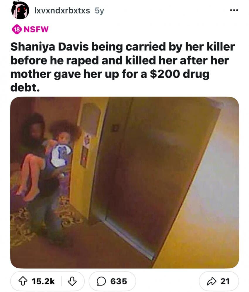The image size is (249, 292).
Task: Click the 5y post timestamp
Action: click(99, 11)
